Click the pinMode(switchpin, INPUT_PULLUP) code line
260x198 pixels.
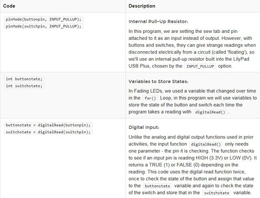pos(43,26)
